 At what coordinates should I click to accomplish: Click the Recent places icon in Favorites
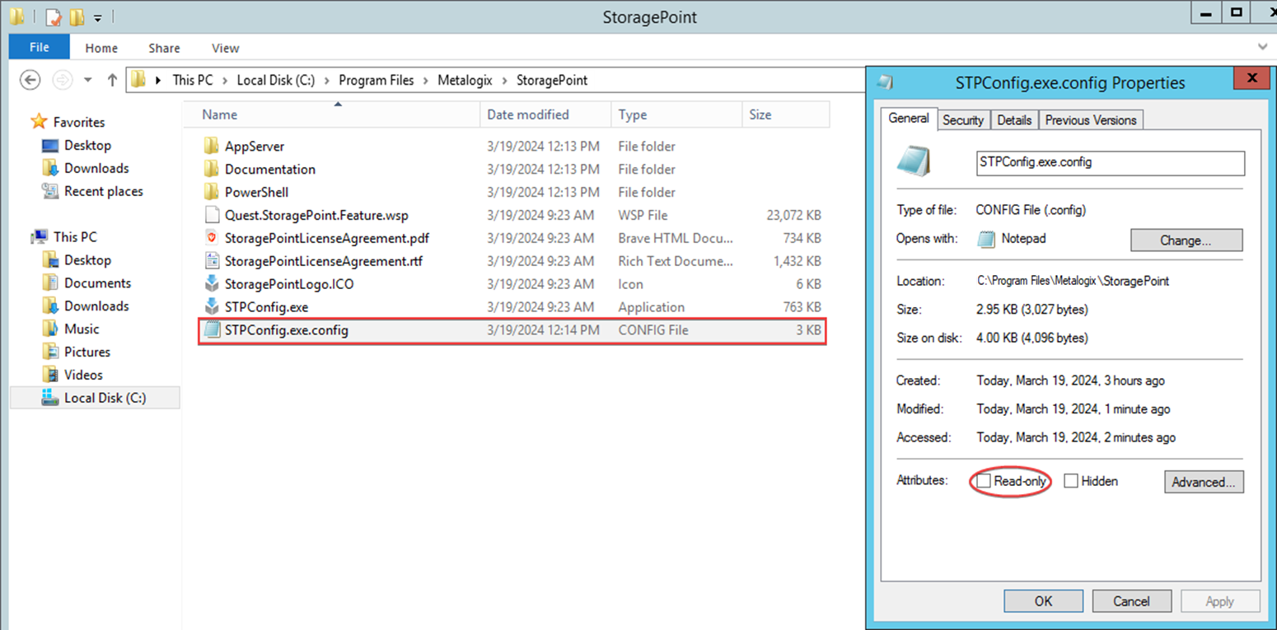pyautogui.click(x=50, y=191)
